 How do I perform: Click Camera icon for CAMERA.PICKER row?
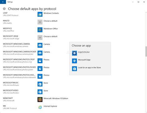pos(40,53)
